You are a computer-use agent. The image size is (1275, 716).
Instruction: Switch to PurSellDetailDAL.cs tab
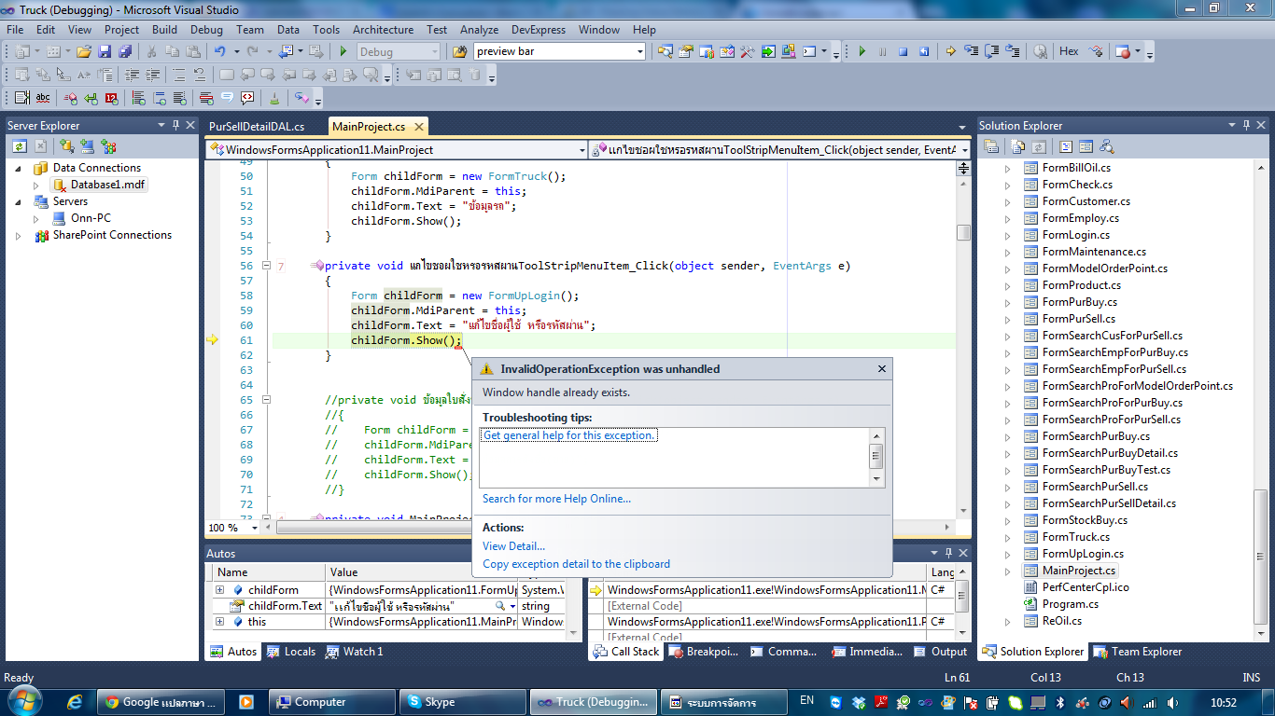257,126
